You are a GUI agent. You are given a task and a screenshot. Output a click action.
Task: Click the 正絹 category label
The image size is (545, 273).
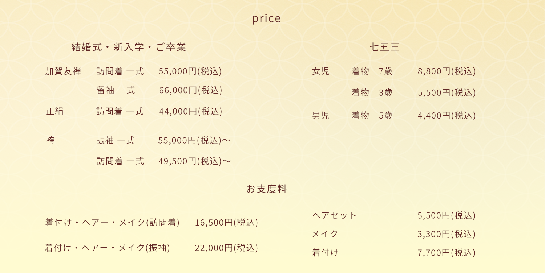(55, 111)
